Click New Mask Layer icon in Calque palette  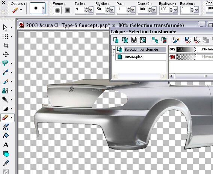coord(134,40)
